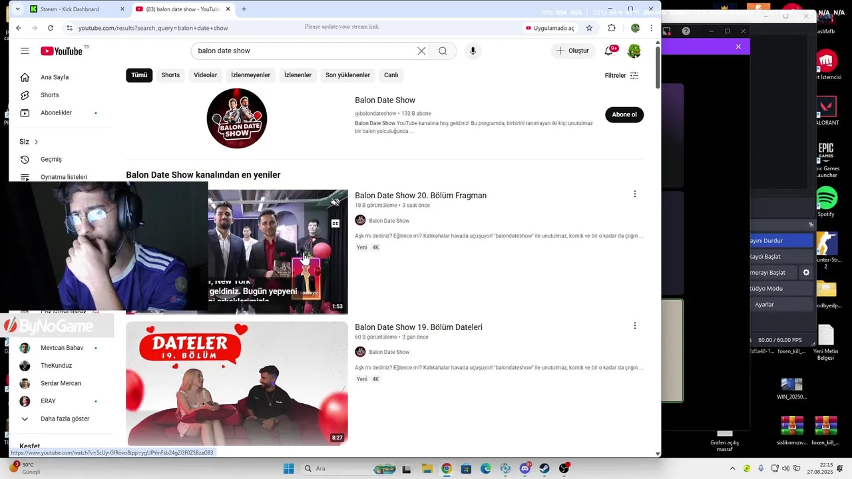This screenshot has width=852, height=479.
Task: Reload page with Chrome refresh icon
Action: coord(51,28)
